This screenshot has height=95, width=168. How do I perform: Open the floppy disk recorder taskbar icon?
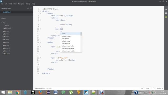[101, 92]
